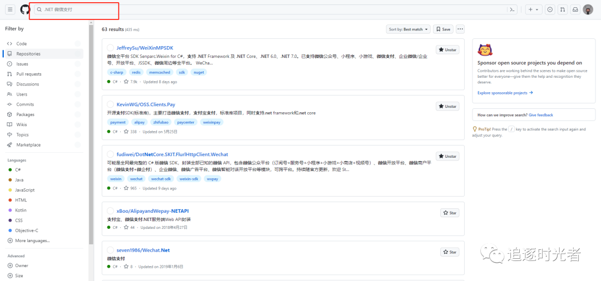Go to GitHub home via Octocat logo

pyautogui.click(x=25, y=9)
